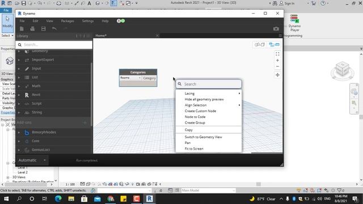
Task: Toggle background 3D geometry preview navigation
Action: [260, 45]
